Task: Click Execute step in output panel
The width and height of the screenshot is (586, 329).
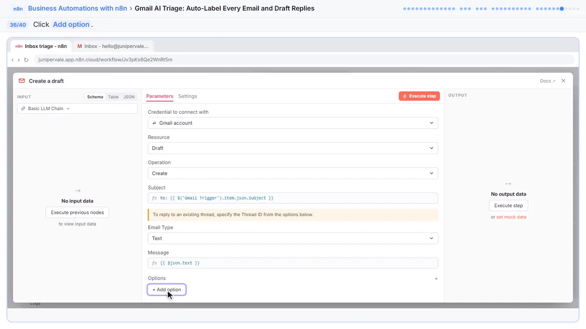Action: 509,206
